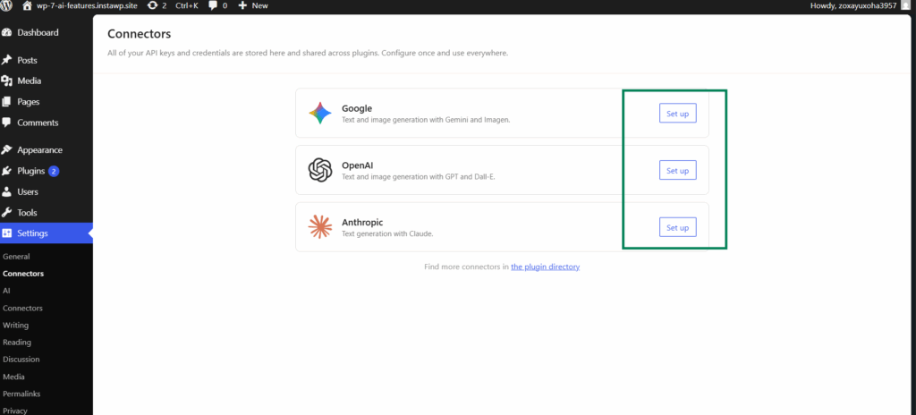Open the sidebar Media library icon
Image resolution: width=916 pixels, height=415 pixels.
coord(7,81)
